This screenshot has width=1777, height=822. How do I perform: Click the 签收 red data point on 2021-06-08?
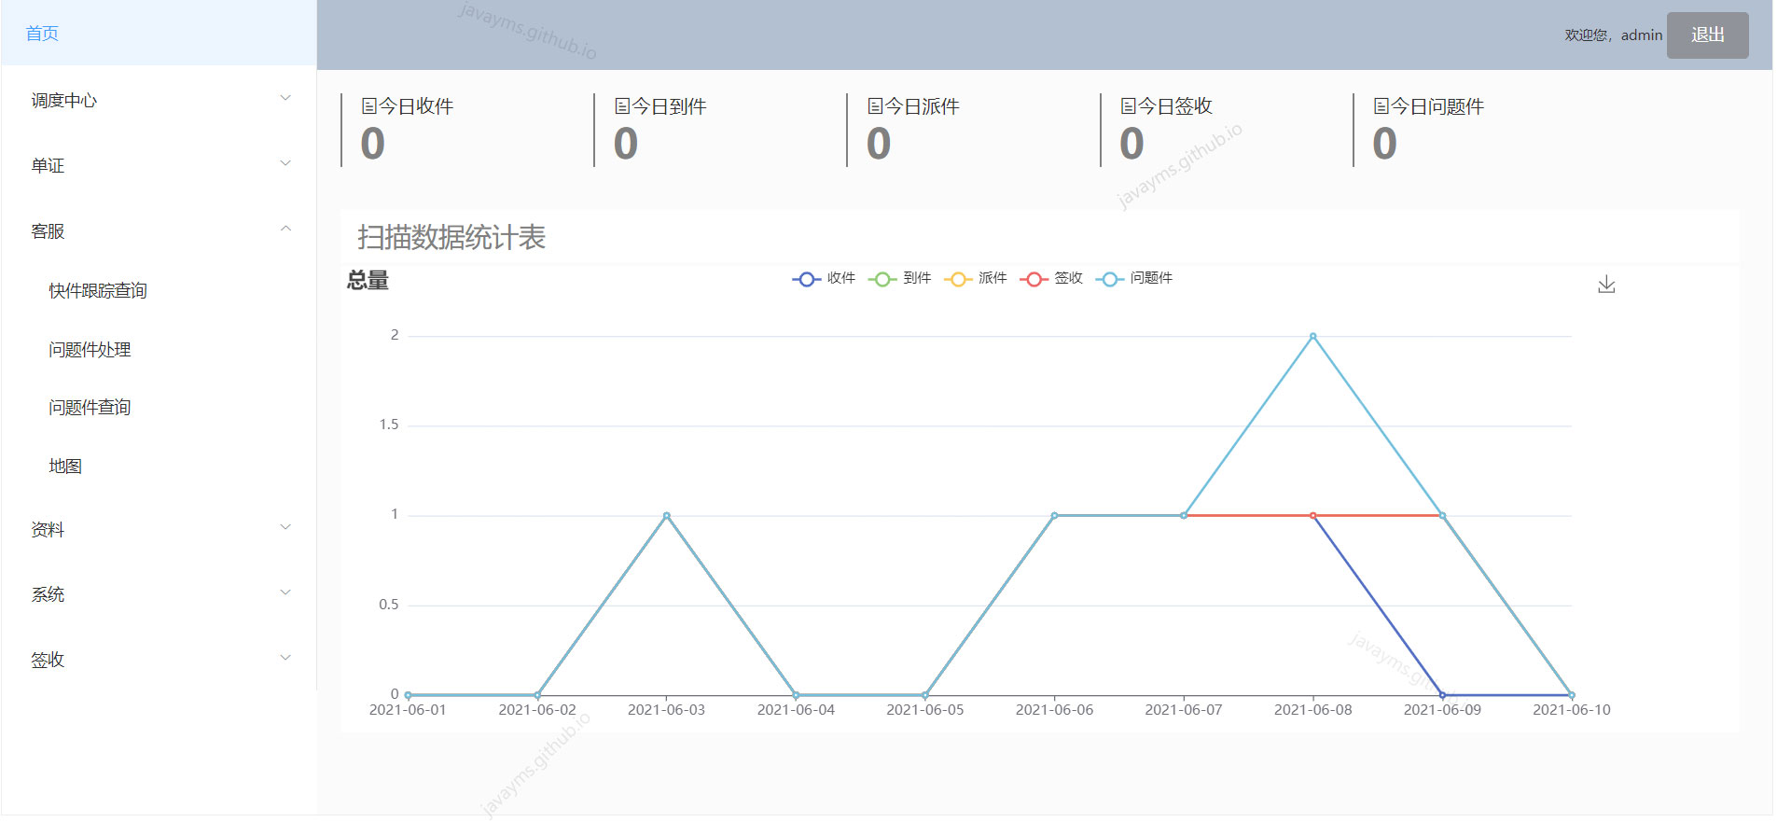1312,515
